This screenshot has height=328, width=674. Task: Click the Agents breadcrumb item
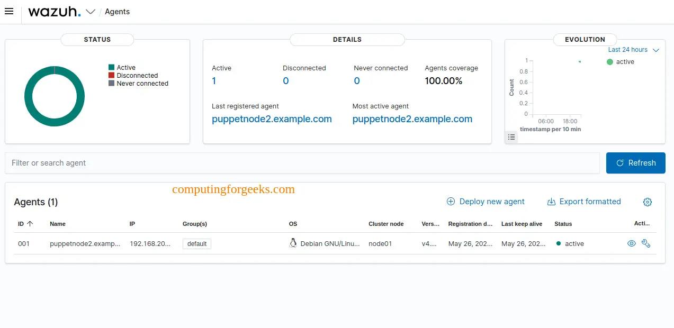pos(117,12)
